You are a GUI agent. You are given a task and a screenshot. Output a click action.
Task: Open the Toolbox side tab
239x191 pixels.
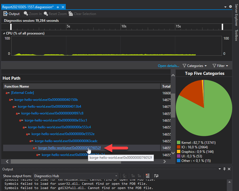(x=236, y=35)
